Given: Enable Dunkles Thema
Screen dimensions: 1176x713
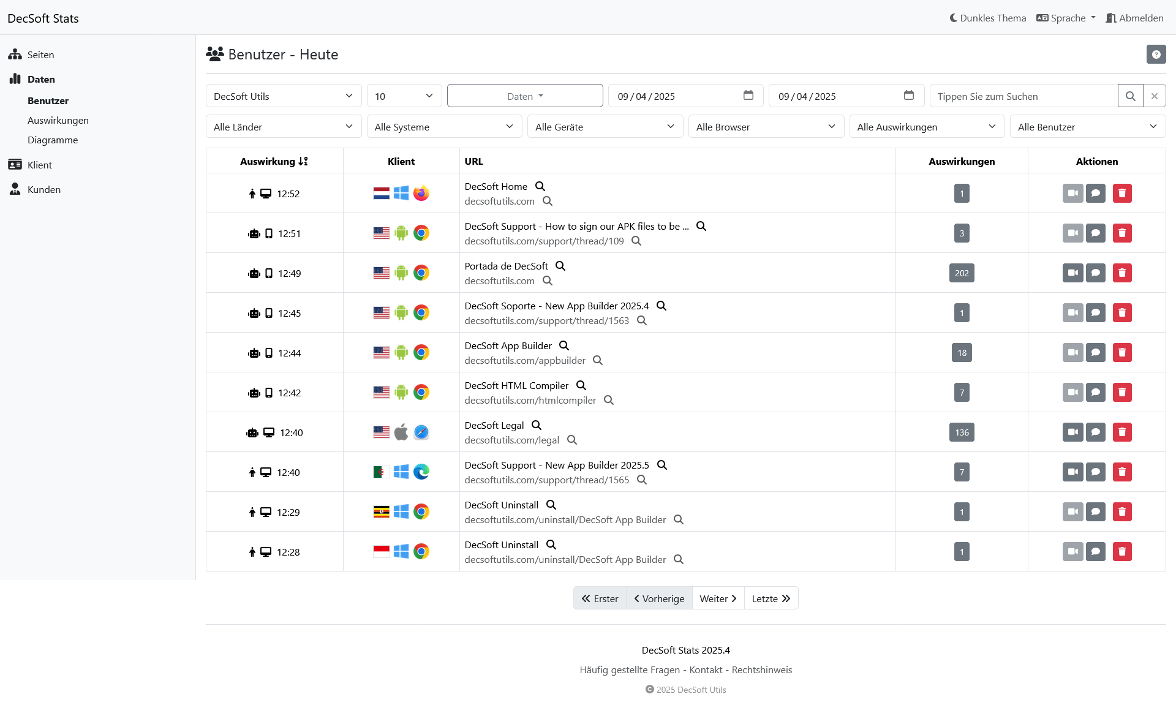Looking at the screenshot, I should tap(987, 18).
